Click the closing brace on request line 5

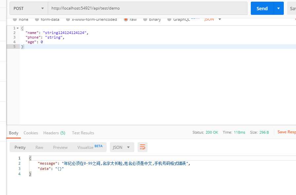[22, 47]
